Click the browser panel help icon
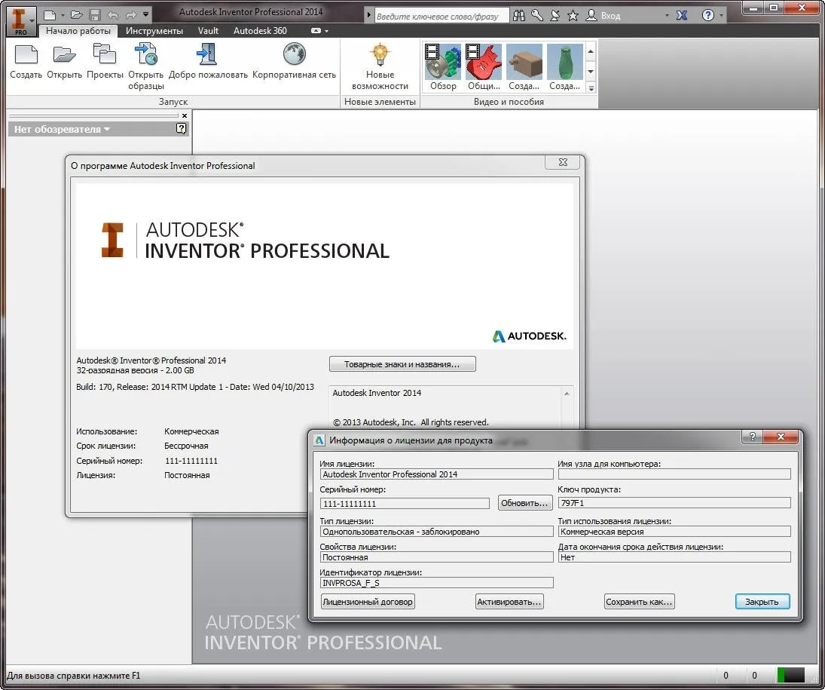This screenshot has width=825, height=690. pos(181,128)
